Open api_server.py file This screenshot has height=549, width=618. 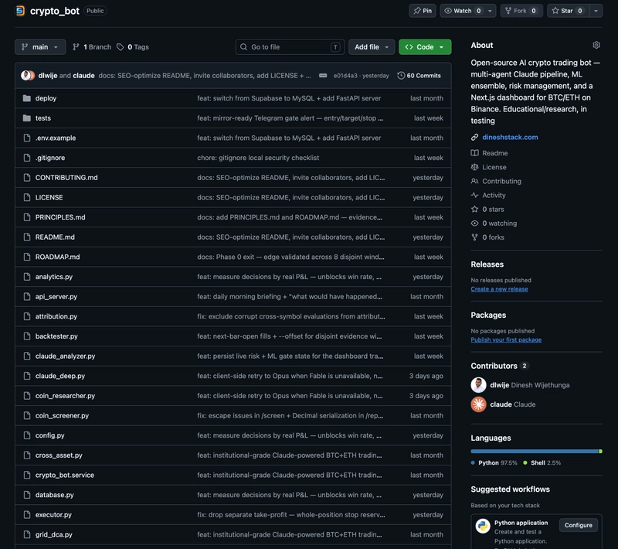[x=56, y=296]
